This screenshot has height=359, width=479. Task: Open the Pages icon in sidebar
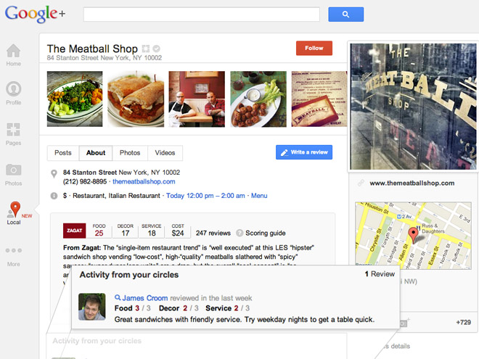[14, 129]
